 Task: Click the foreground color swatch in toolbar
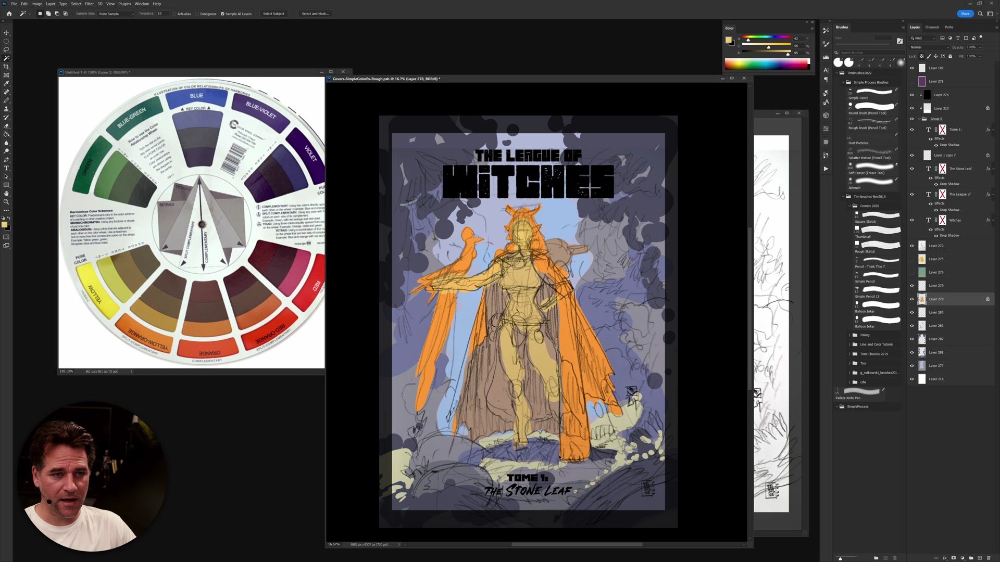(4, 225)
